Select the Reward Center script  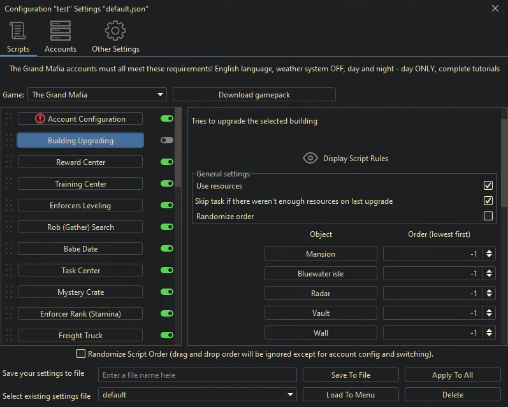coord(80,162)
